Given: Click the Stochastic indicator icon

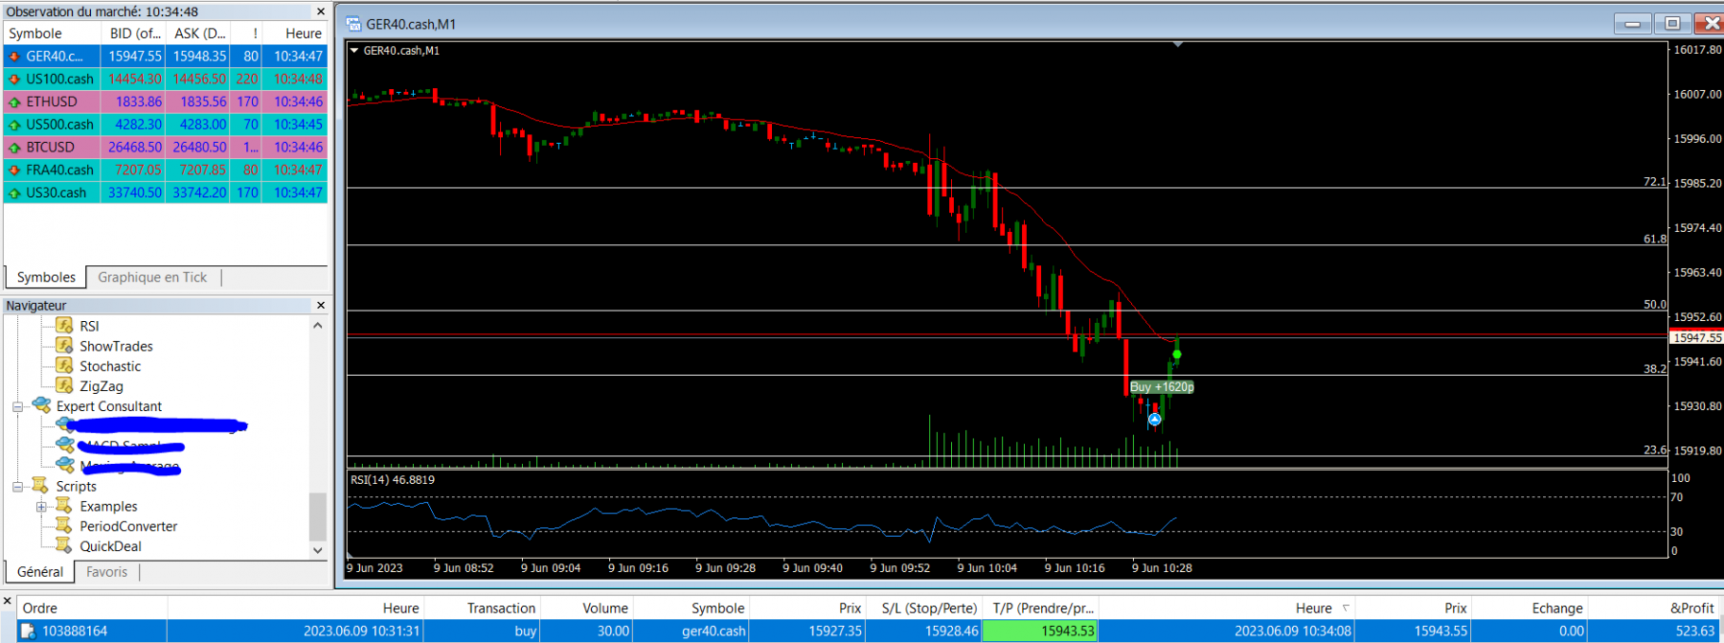Looking at the screenshot, I should click(64, 365).
